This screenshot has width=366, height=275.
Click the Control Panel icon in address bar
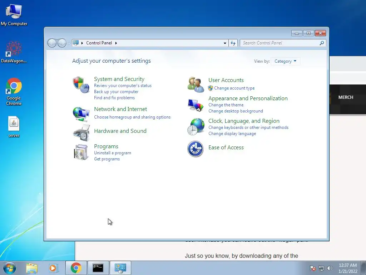(76, 43)
